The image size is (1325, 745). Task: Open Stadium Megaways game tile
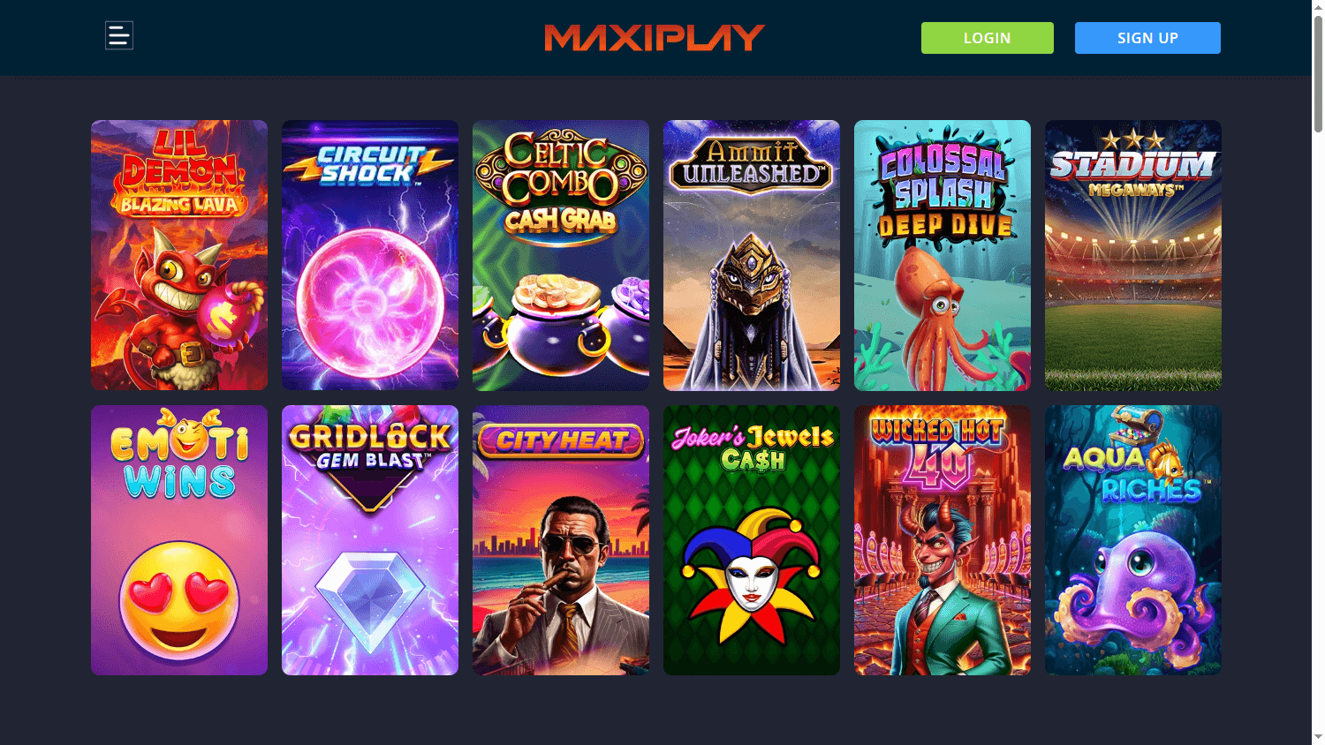click(x=1133, y=255)
